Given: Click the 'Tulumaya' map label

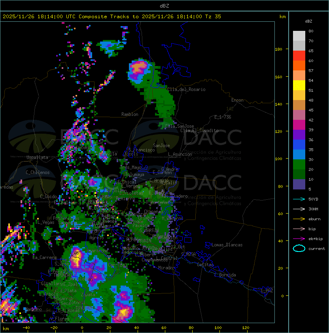Looking at the screenshot, I should click(x=135, y=174).
